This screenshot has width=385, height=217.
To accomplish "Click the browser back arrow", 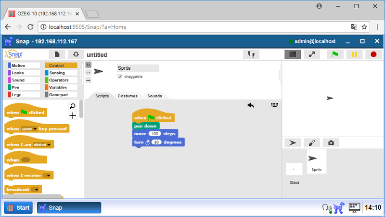I will (x=8, y=27).
